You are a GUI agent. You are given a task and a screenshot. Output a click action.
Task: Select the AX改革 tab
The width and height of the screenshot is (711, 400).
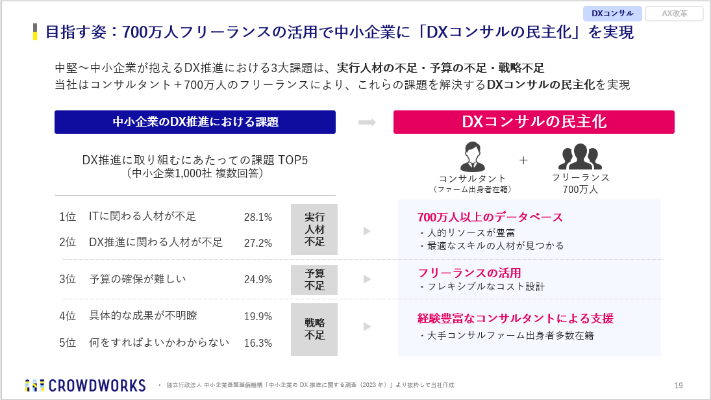tap(674, 13)
